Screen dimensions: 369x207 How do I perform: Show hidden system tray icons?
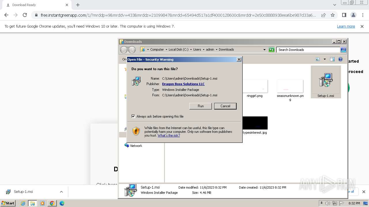tap(321, 203)
